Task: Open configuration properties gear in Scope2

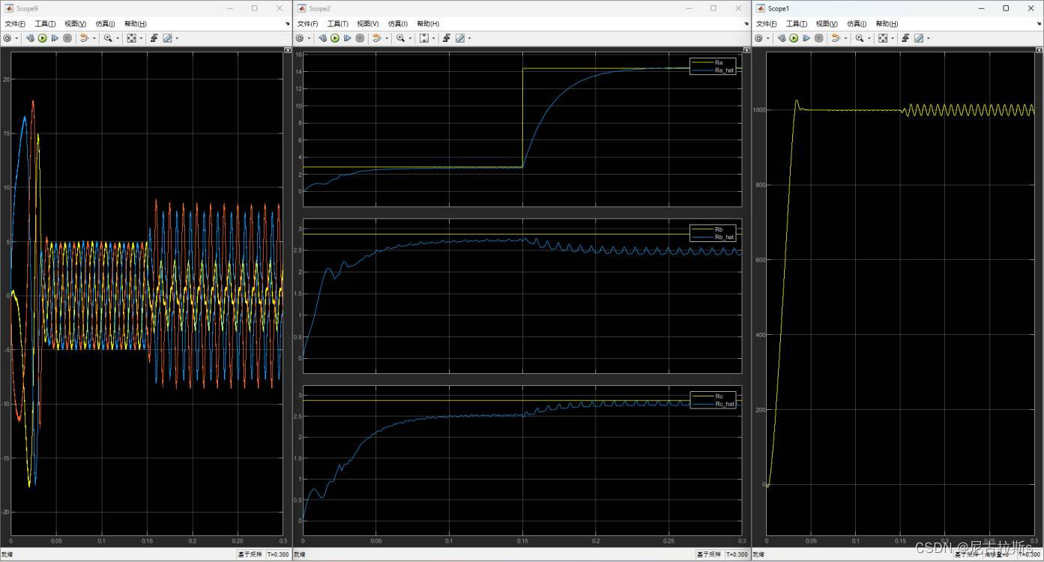Action: point(300,38)
